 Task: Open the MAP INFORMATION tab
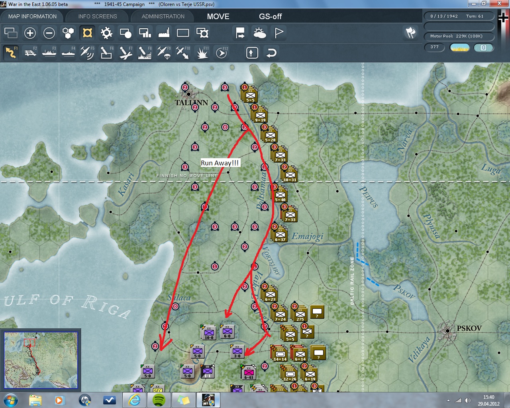point(32,16)
